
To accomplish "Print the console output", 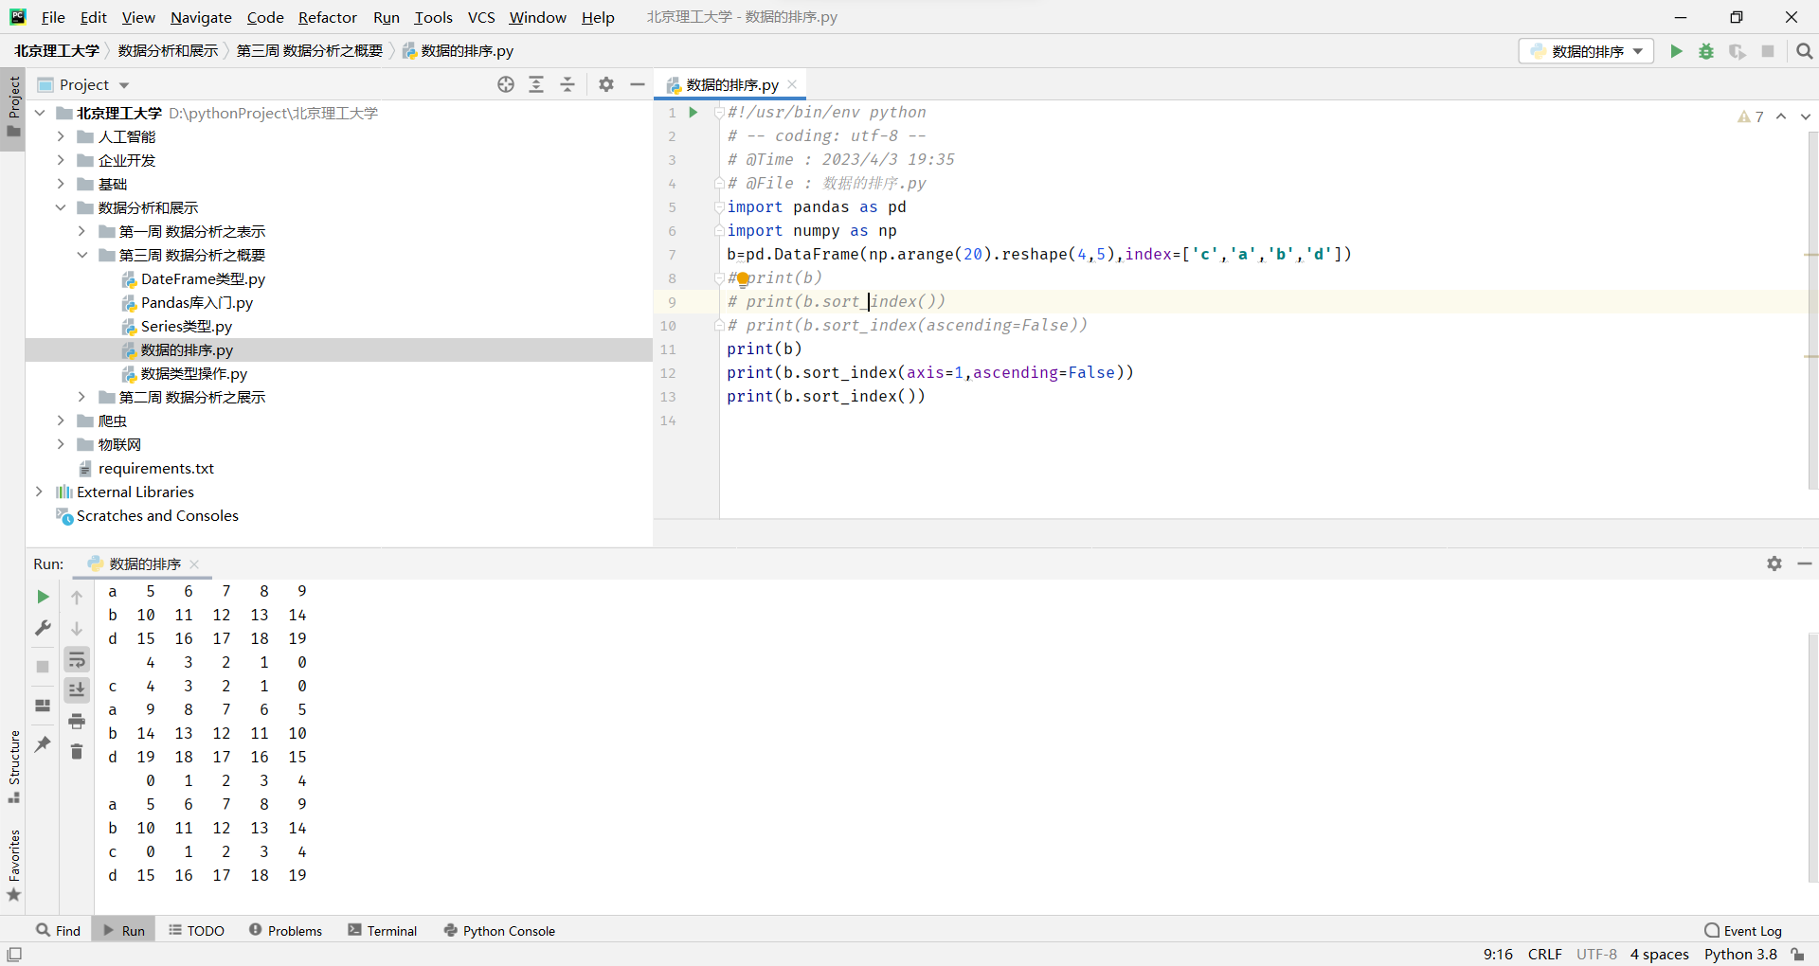I will click(x=77, y=722).
